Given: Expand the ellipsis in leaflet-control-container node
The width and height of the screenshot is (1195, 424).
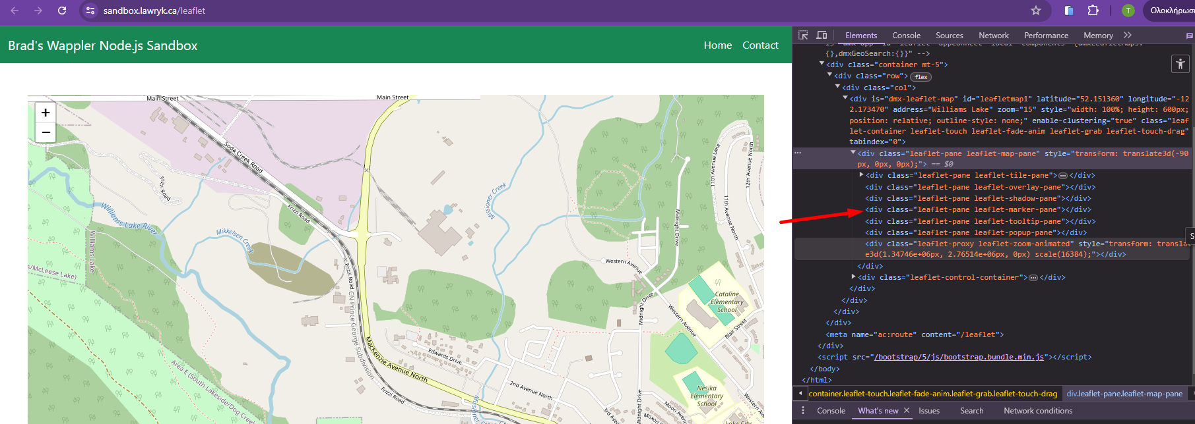Looking at the screenshot, I should [x=1033, y=278].
